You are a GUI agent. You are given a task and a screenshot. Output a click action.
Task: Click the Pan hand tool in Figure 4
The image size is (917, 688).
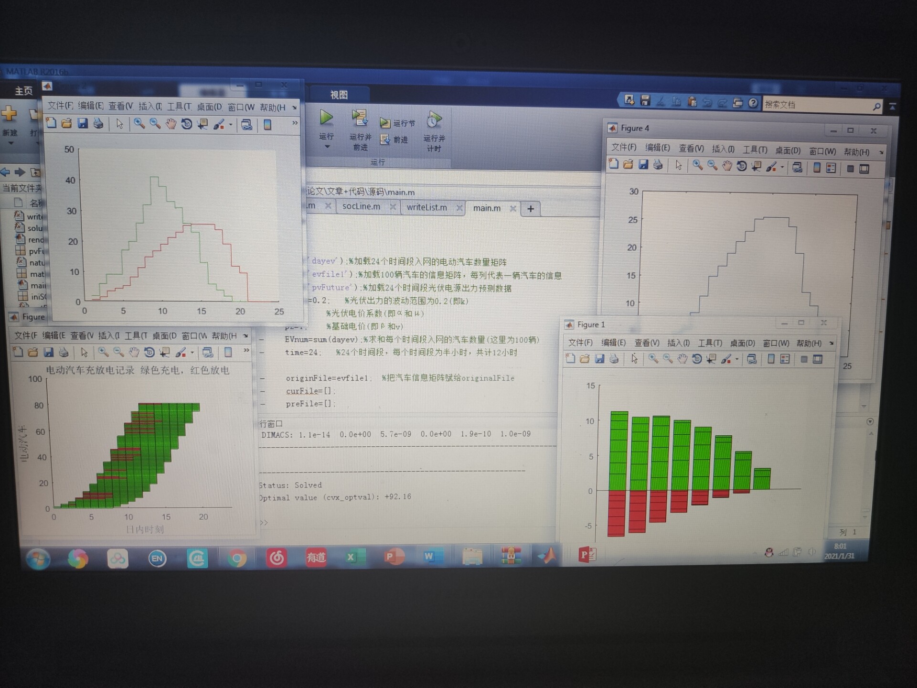click(727, 166)
